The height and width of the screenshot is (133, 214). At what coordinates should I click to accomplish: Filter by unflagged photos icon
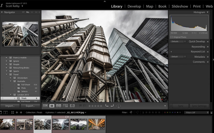pos(134,112)
